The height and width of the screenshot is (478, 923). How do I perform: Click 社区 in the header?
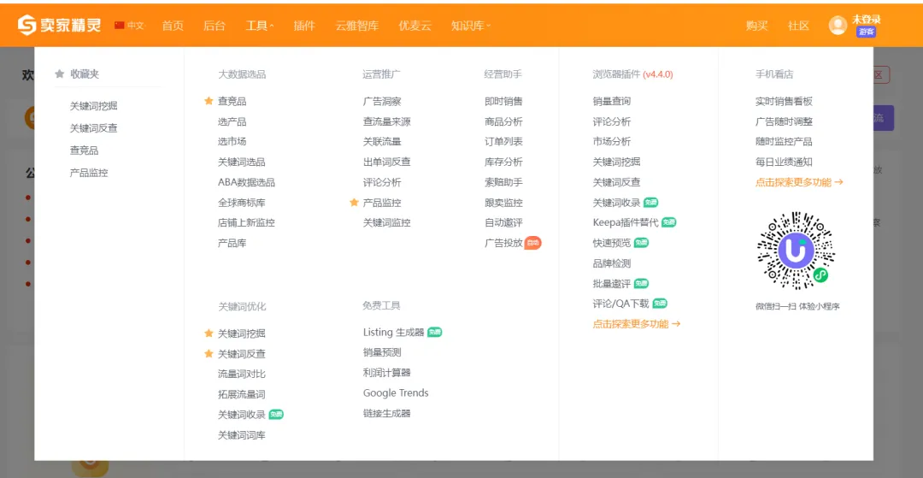click(799, 26)
